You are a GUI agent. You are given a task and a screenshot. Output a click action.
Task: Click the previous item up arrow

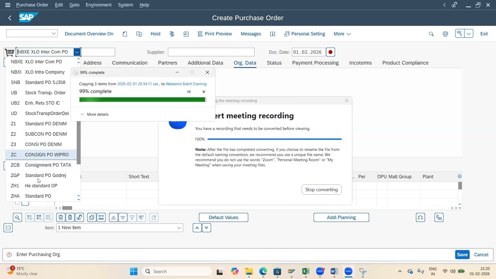click(197, 228)
